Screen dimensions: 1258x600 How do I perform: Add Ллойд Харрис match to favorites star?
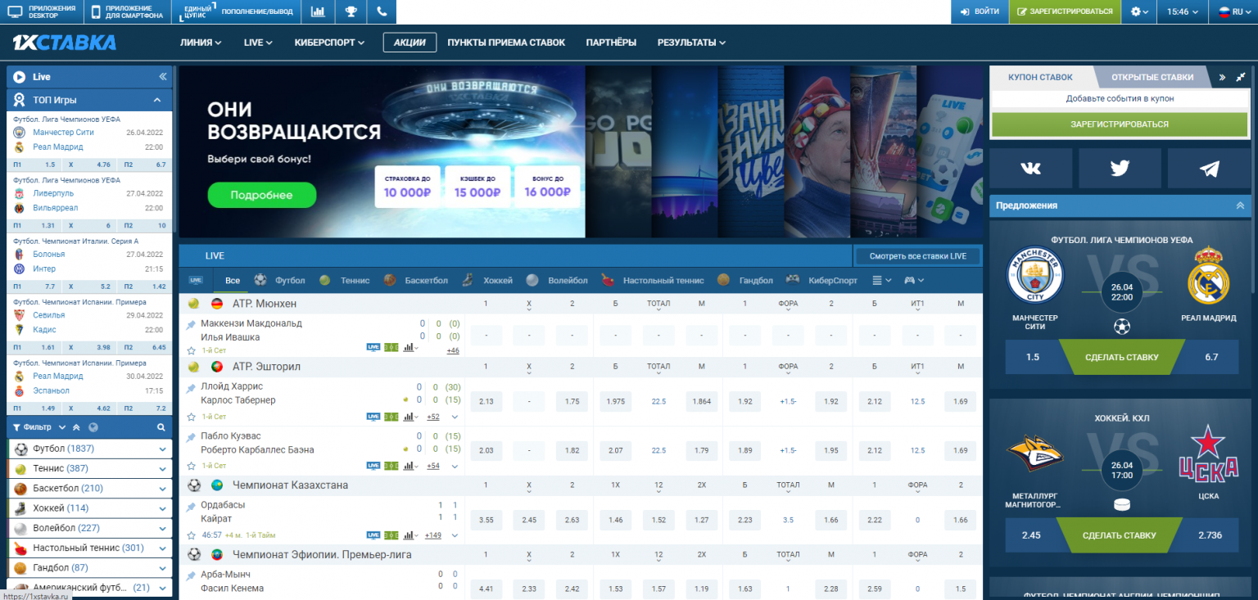click(191, 417)
